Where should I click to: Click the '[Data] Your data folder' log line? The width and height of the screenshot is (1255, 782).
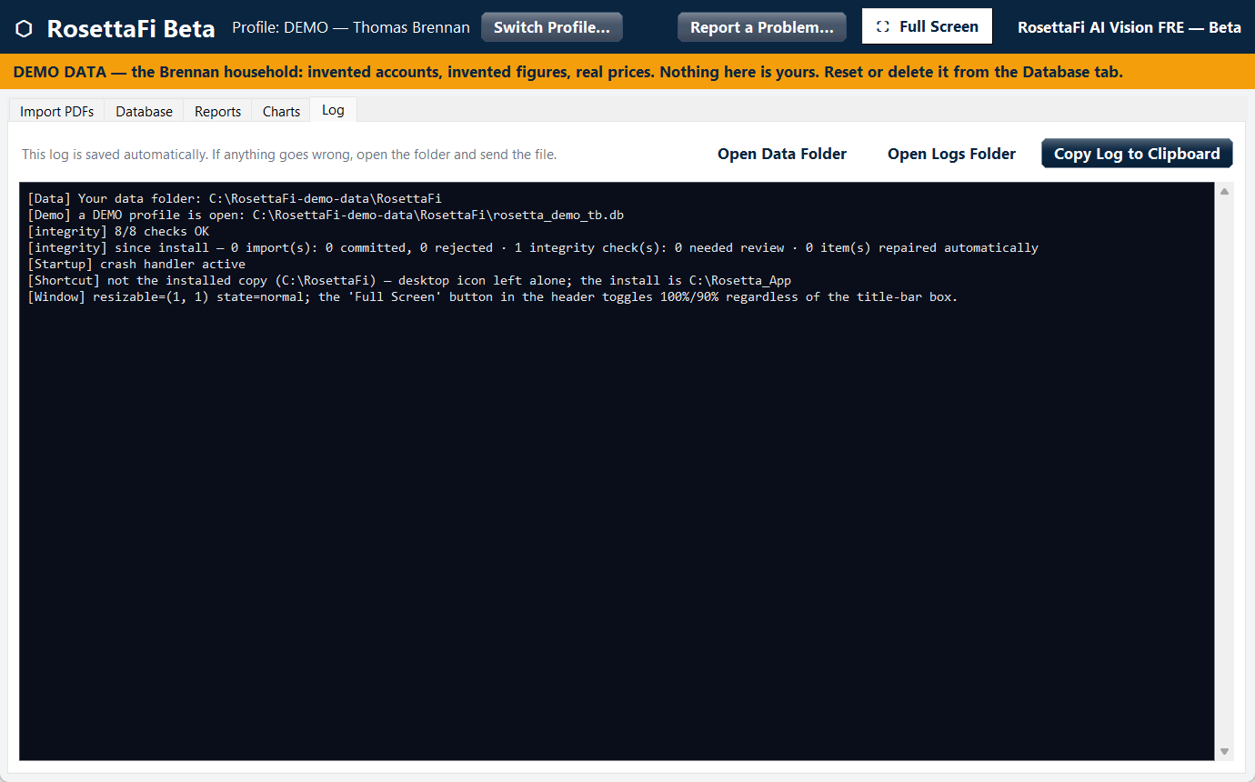point(235,198)
